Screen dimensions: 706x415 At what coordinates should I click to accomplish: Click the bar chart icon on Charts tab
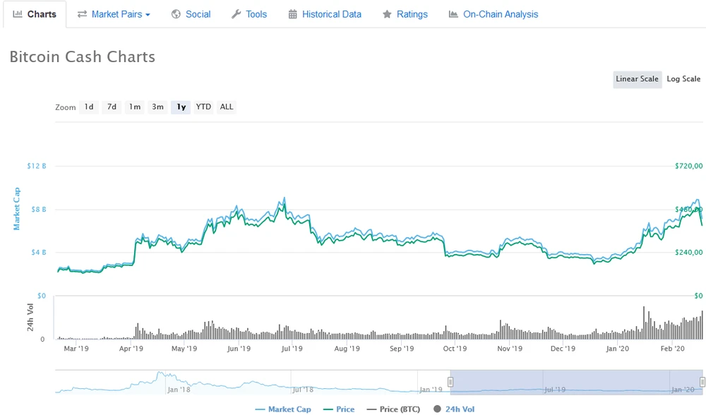tap(18, 14)
